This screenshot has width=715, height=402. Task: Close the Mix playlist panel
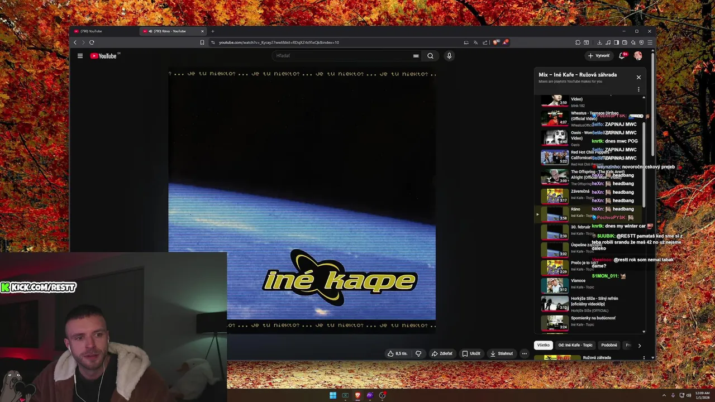(638, 77)
